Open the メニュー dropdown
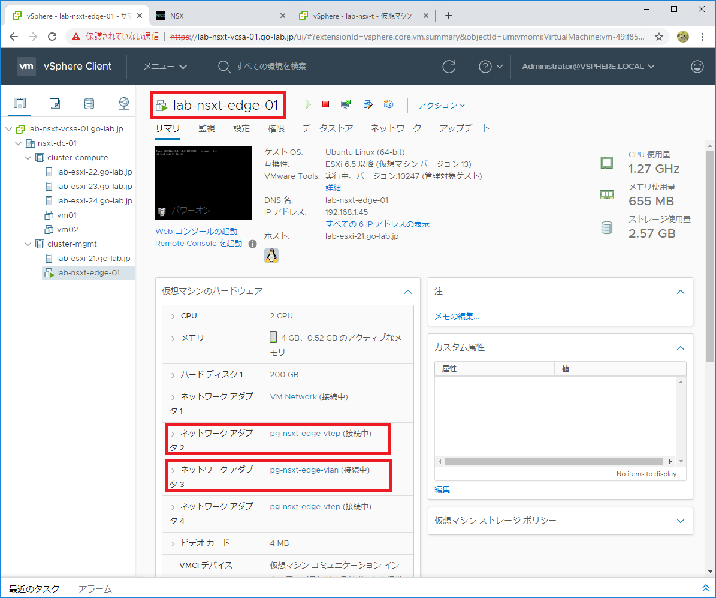The width and height of the screenshot is (716, 598). click(165, 67)
